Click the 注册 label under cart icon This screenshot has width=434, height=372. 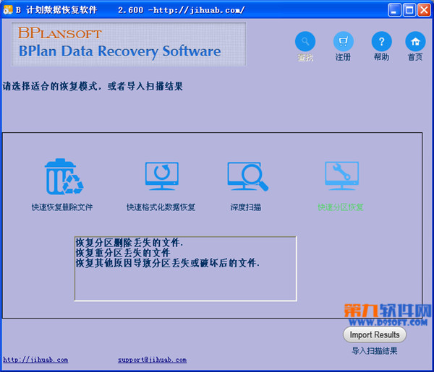point(343,57)
